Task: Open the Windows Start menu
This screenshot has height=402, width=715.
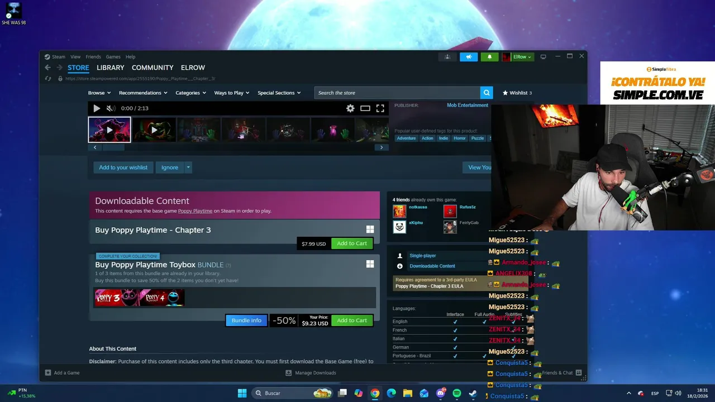Action: 242,393
